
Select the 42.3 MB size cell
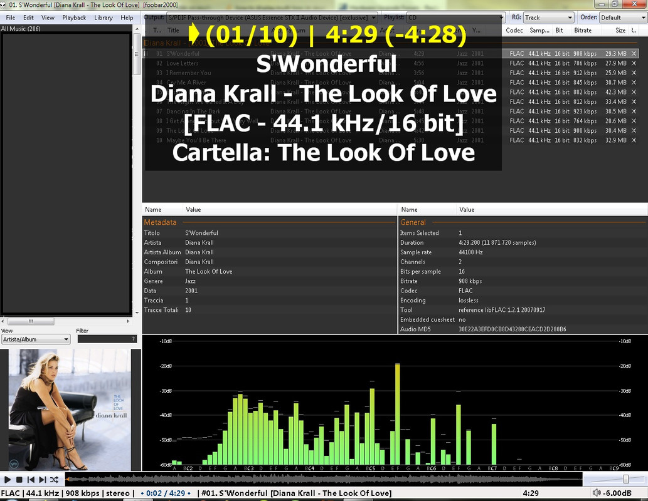pos(616,92)
